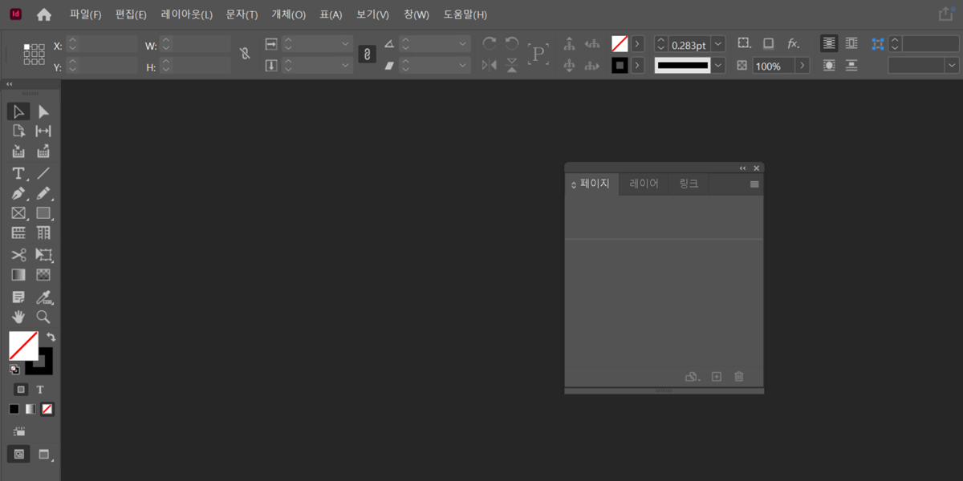This screenshot has width=963, height=481.
Task: Toggle formatting affects text
Action: coord(40,390)
